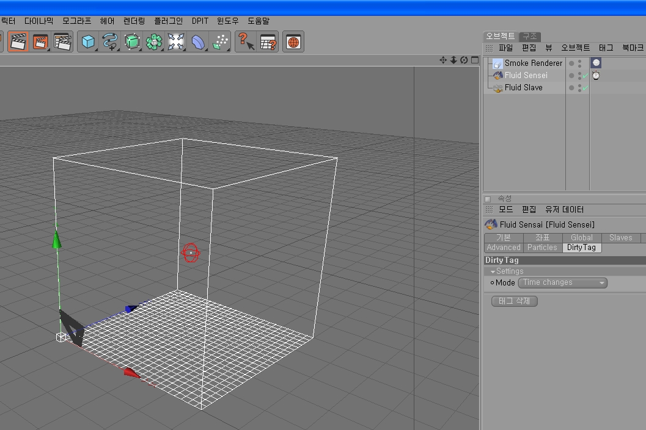Select the DirtyTag attribute tab

point(581,248)
